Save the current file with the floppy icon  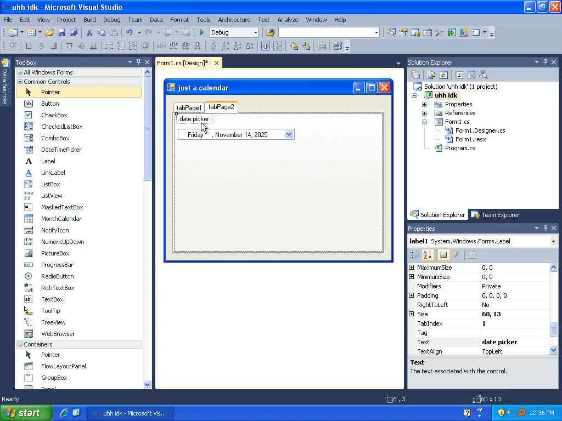(61, 32)
